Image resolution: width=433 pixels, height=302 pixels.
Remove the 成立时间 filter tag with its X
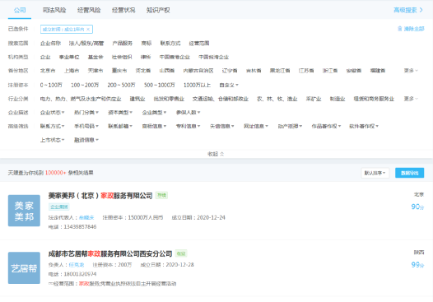coord(88,30)
